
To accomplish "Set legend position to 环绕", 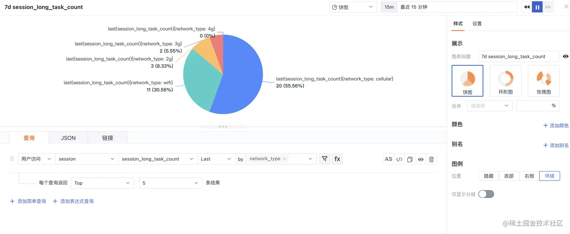I will [x=550, y=176].
